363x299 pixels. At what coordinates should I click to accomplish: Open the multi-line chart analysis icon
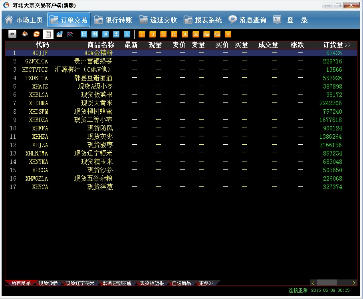[70, 34]
